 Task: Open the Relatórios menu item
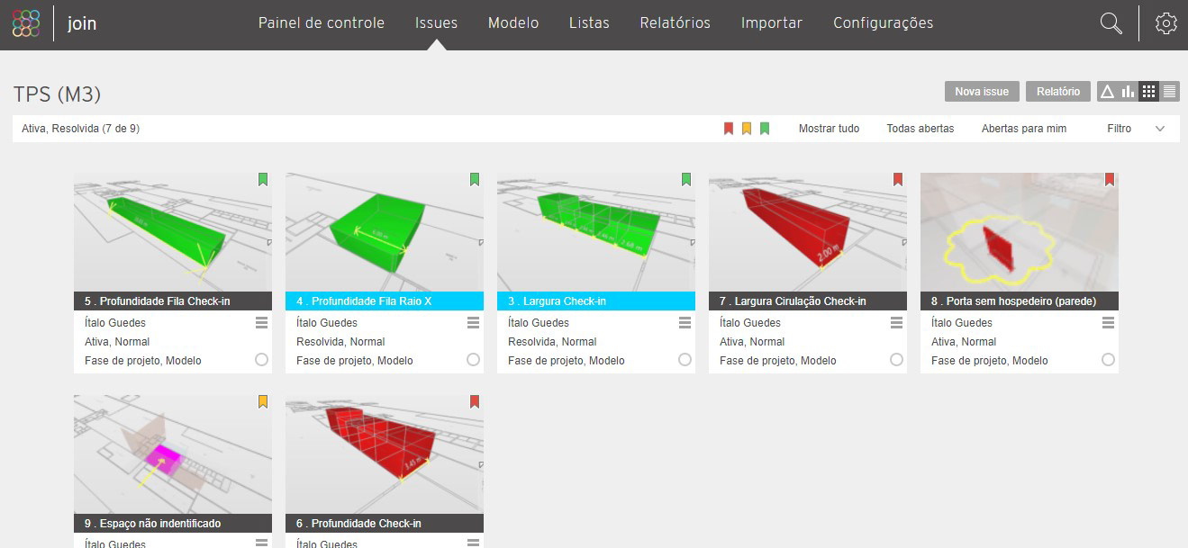pyautogui.click(x=675, y=23)
